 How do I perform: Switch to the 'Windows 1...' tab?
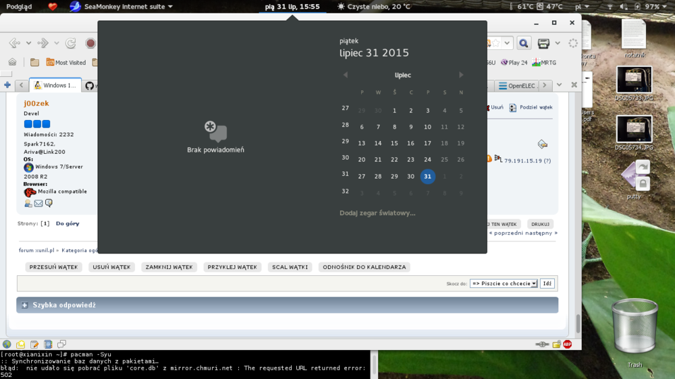55,85
